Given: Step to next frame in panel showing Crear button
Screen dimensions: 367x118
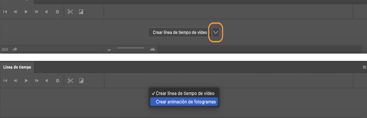Looking at the screenshot, I should pos(37,12).
